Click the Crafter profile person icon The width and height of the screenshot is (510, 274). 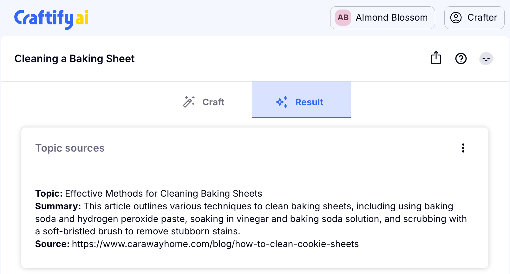[x=456, y=18]
